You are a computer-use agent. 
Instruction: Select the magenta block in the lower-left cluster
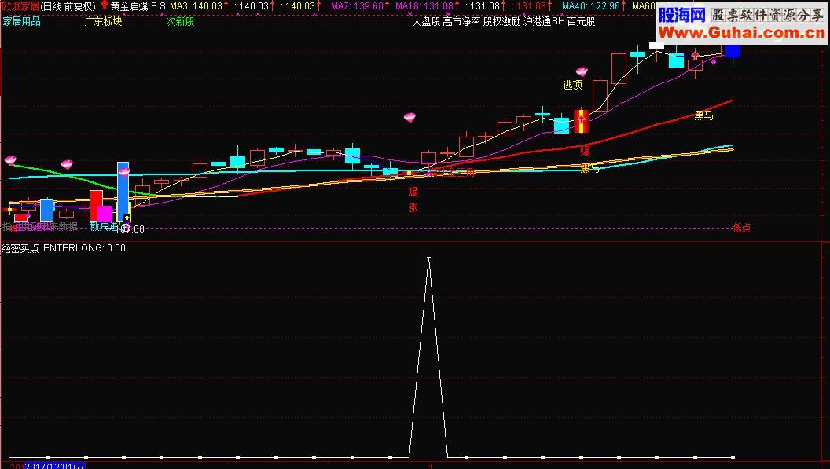coord(105,214)
